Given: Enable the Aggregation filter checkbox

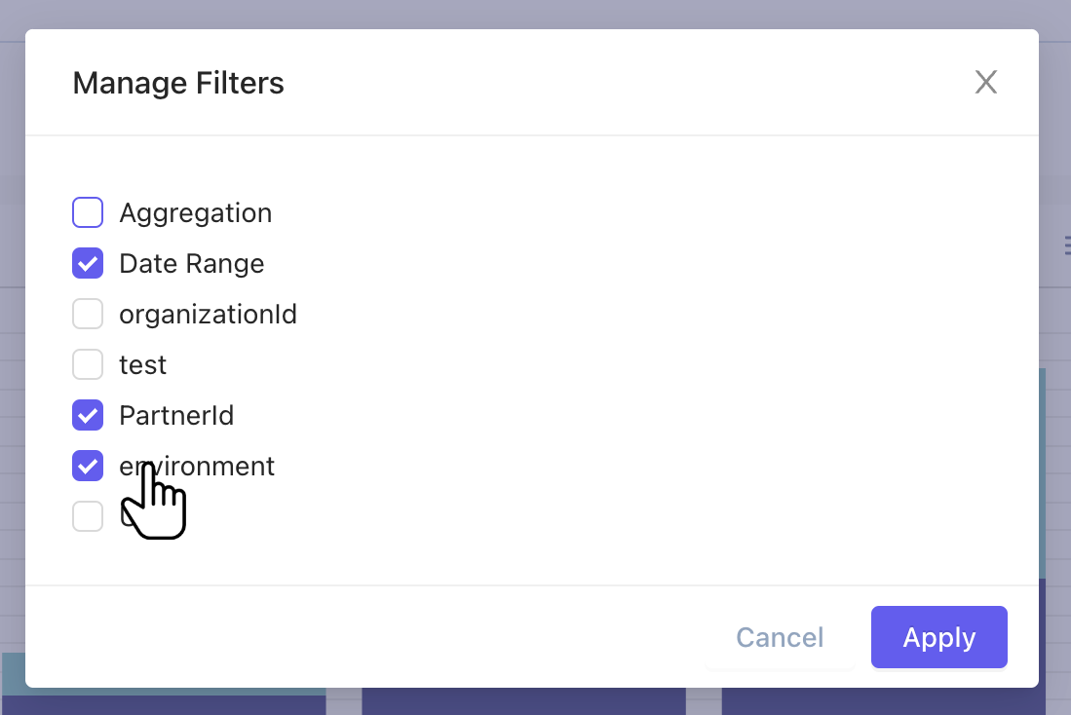Looking at the screenshot, I should pyautogui.click(x=88, y=212).
